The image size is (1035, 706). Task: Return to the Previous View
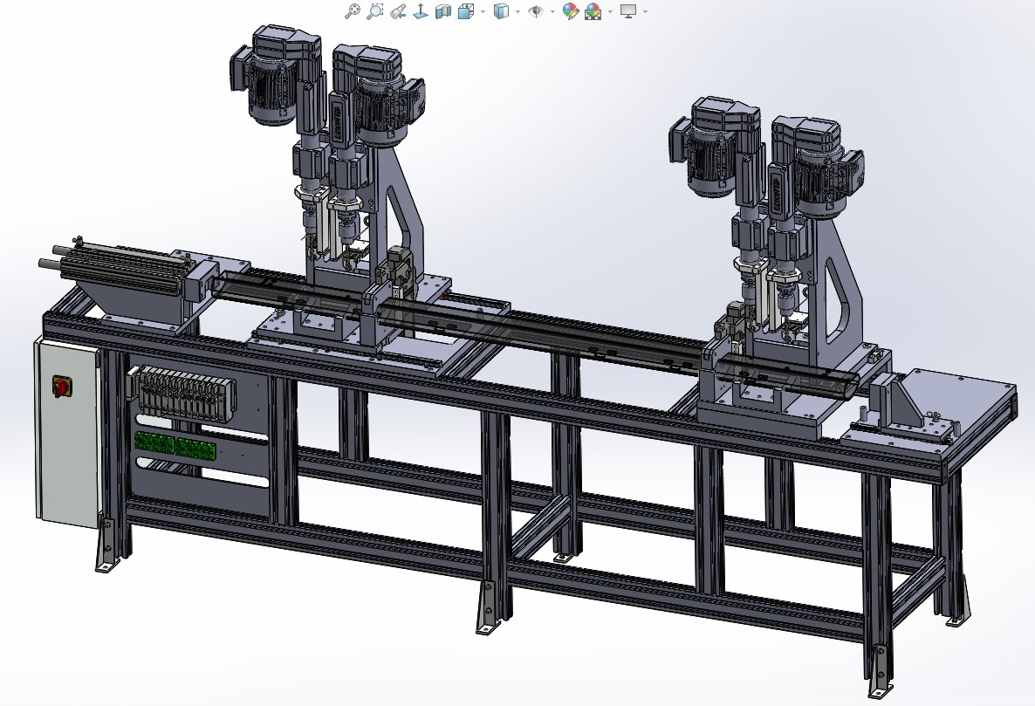[398, 11]
